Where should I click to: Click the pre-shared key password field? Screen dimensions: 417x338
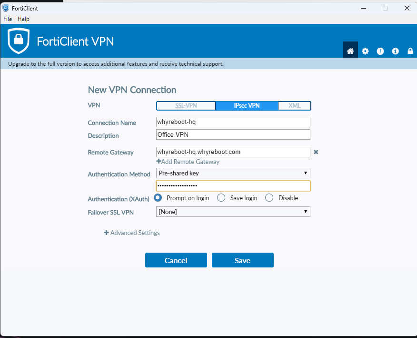(233, 186)
